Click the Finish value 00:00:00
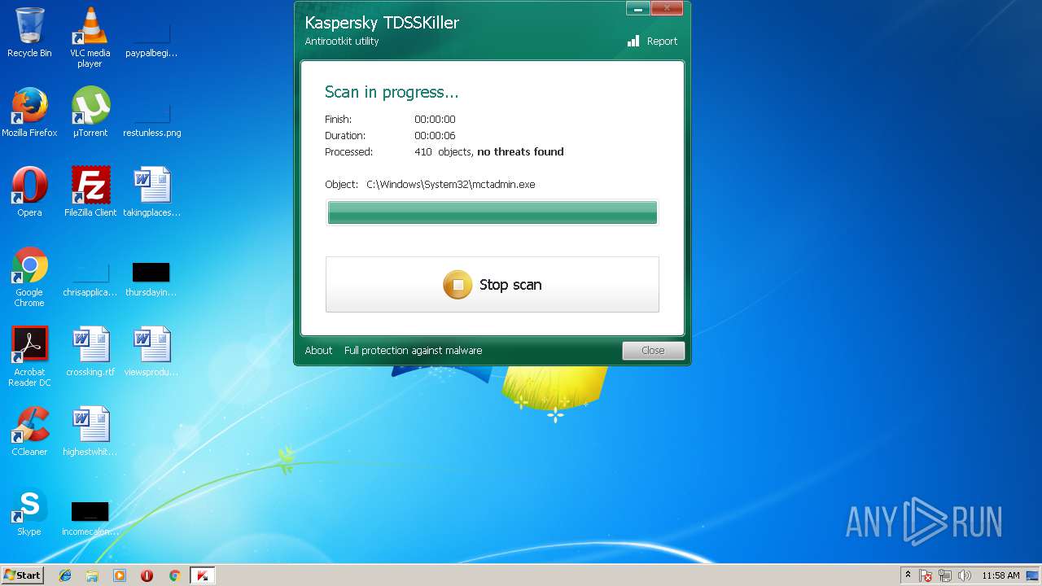This screenshot has height=586, width=1042. tap(435, 120)
